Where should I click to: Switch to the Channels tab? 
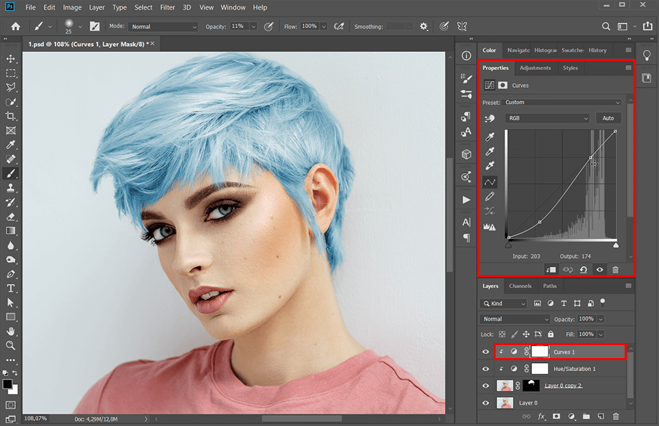(x=520, y=286)
